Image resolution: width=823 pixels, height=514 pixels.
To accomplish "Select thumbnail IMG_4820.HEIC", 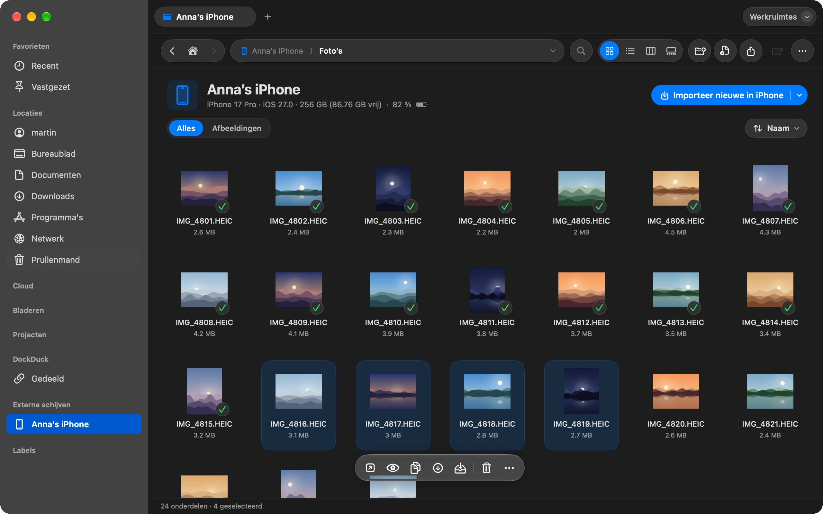I will click(676, 391).
